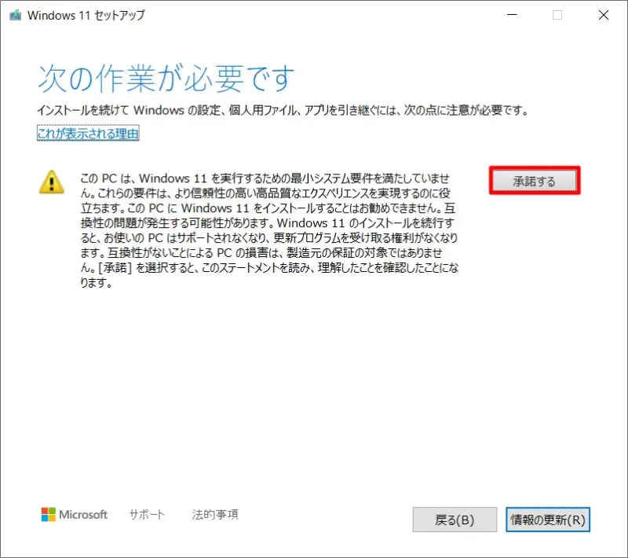The width and height of the screenshot is (628, 558).
Task: Click the 次の作業が必要です heading
Action: coord(166,78)
